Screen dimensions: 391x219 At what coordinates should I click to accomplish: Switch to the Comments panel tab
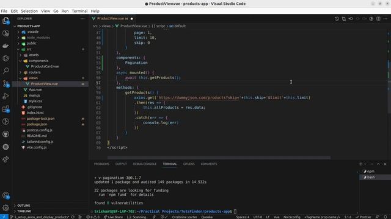pos(209,164)
